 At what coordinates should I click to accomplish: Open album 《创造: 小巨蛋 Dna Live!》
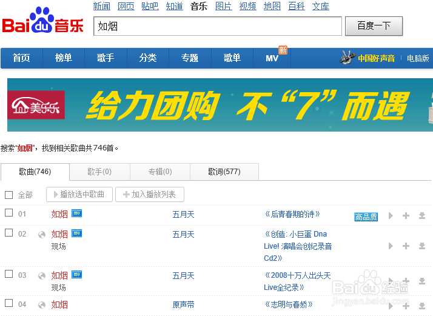(298, 246)
